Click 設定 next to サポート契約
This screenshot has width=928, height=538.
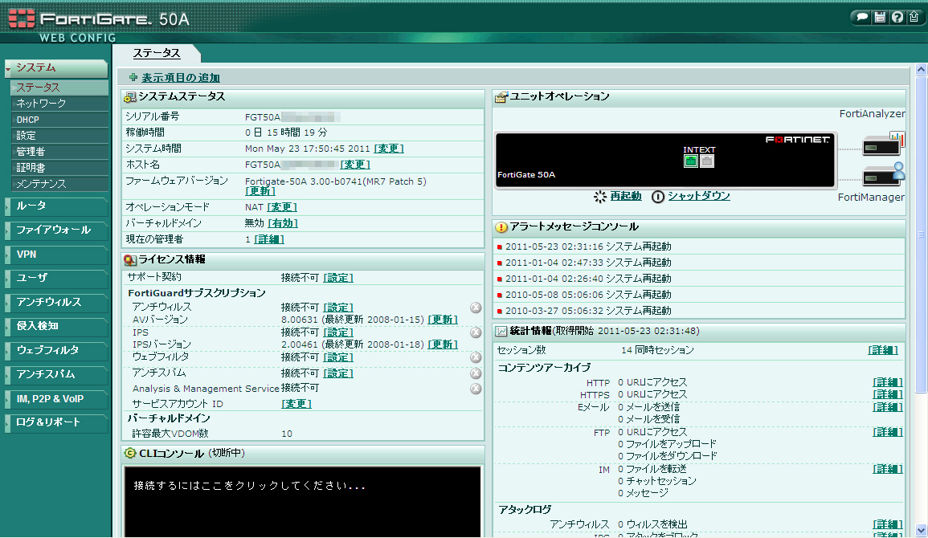(x=338, y=277)
